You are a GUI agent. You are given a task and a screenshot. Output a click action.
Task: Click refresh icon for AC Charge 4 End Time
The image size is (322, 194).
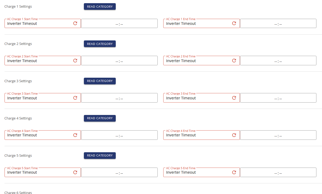click(x=234, y=135)
